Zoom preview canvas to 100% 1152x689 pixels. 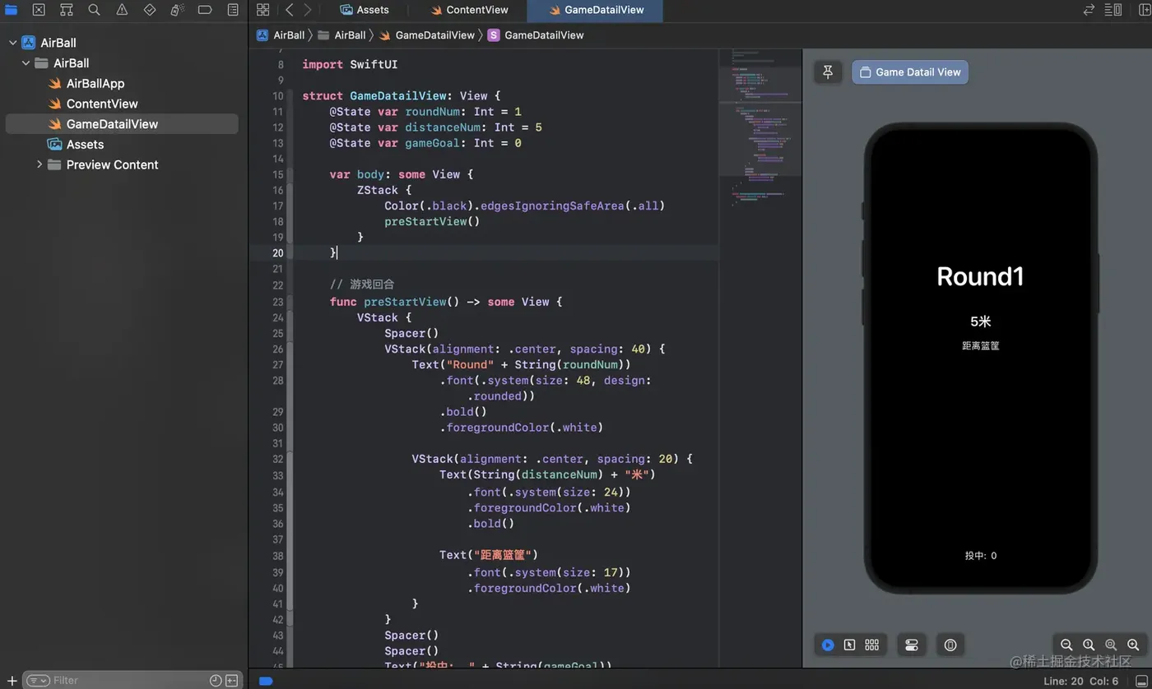click(1089, 645)
